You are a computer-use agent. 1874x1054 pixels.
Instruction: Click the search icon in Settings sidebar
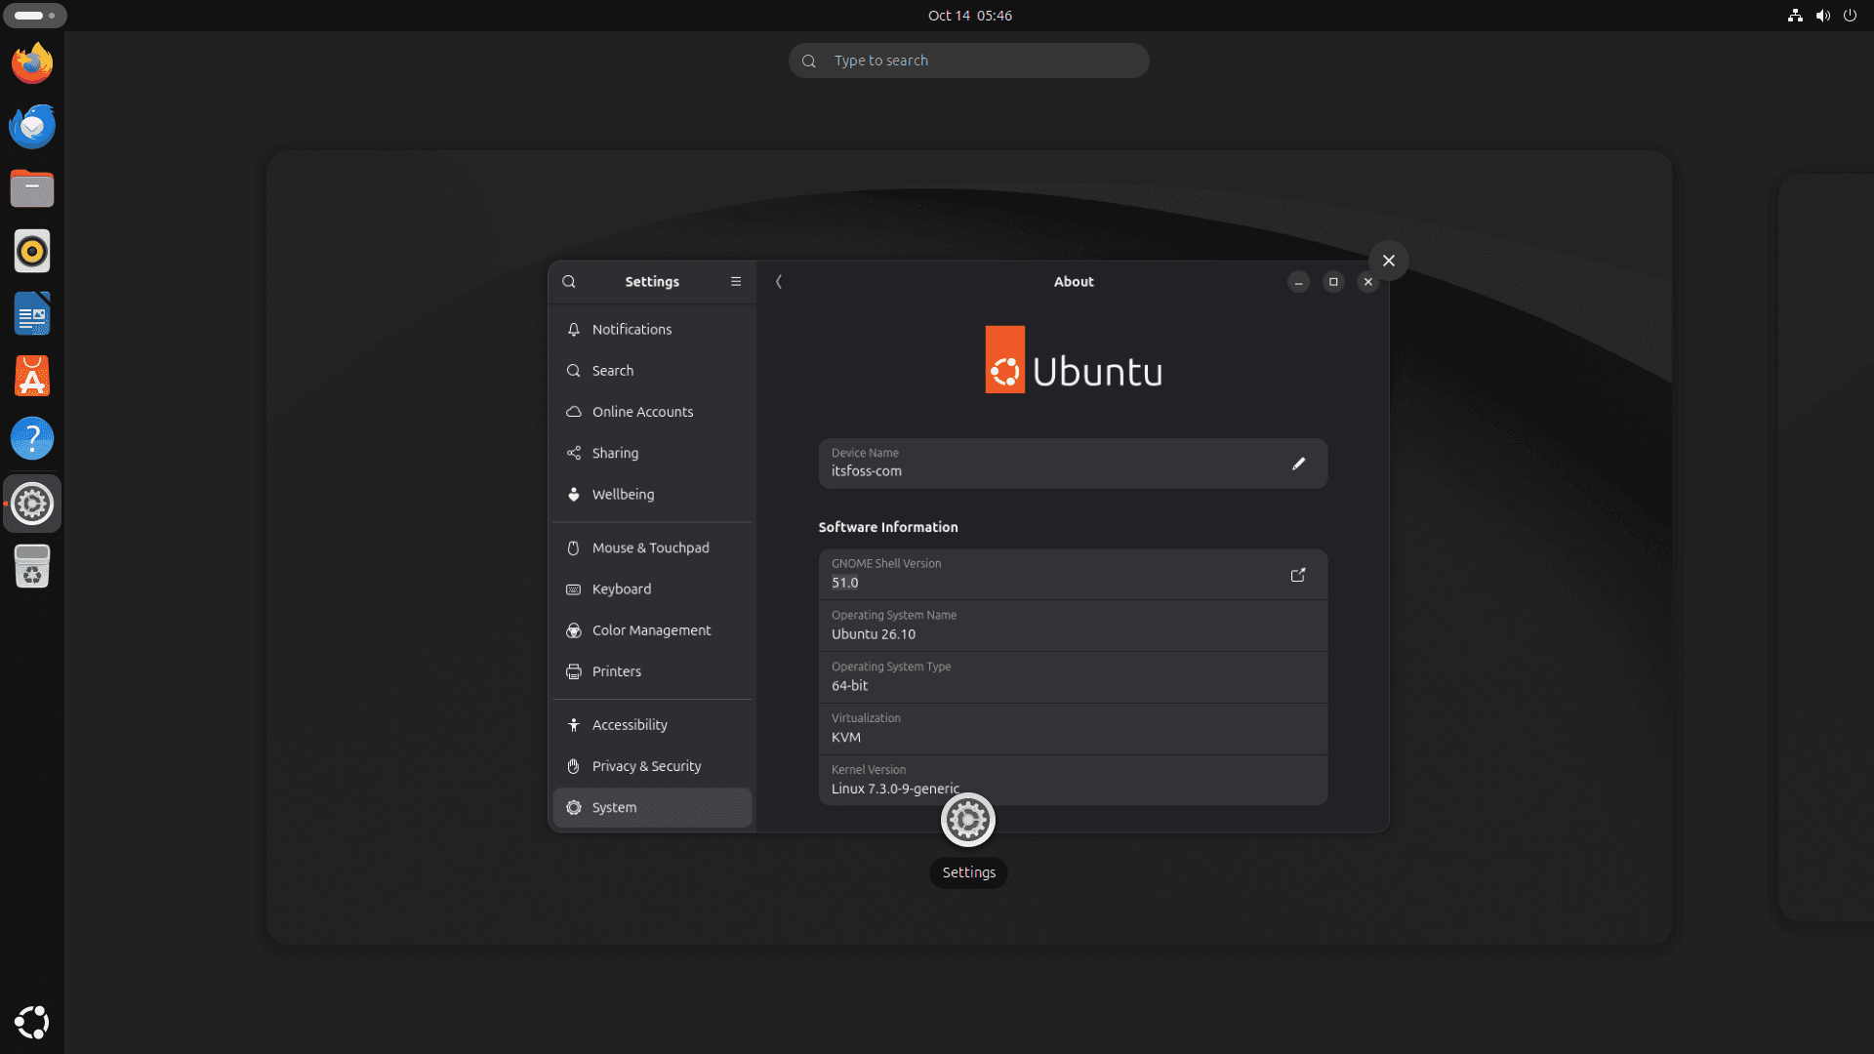[x=569, y=282]
